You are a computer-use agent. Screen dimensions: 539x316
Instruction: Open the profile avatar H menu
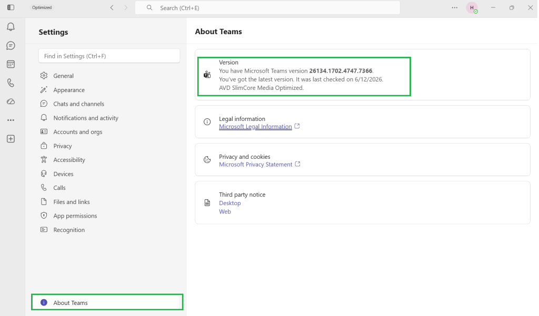pos(472,7)
